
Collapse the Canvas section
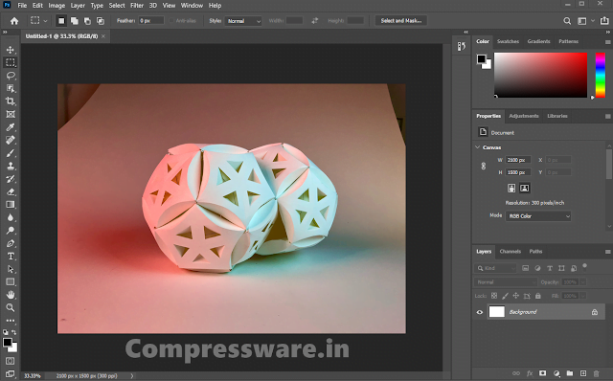[478, 147]
